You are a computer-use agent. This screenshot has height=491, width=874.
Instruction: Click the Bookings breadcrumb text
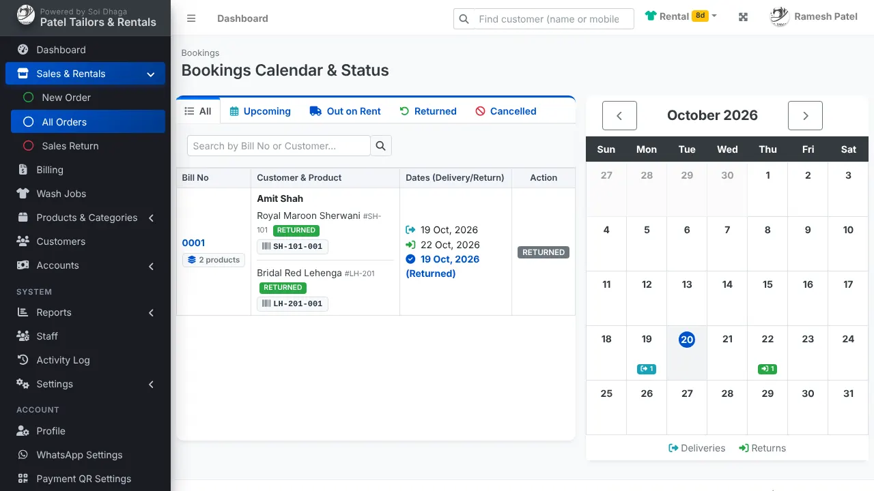(200, 53)
